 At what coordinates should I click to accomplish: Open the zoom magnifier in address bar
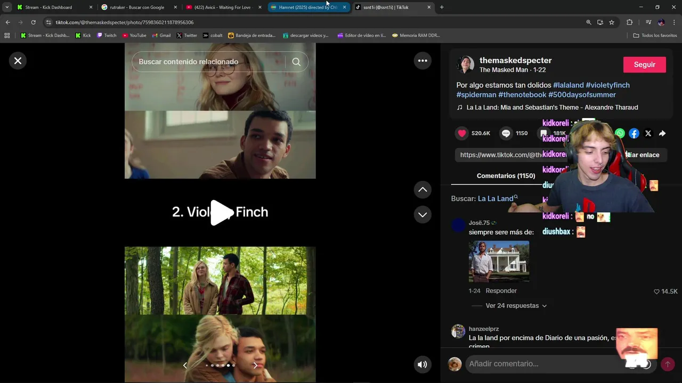tap(589, 22)
